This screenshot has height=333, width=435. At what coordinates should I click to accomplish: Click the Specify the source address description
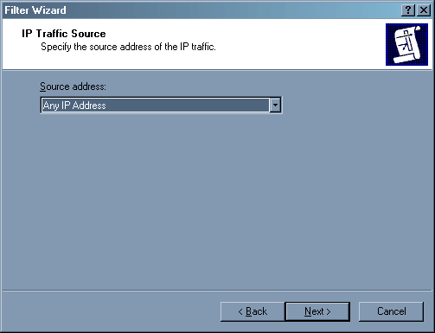(x=128, y=47)
